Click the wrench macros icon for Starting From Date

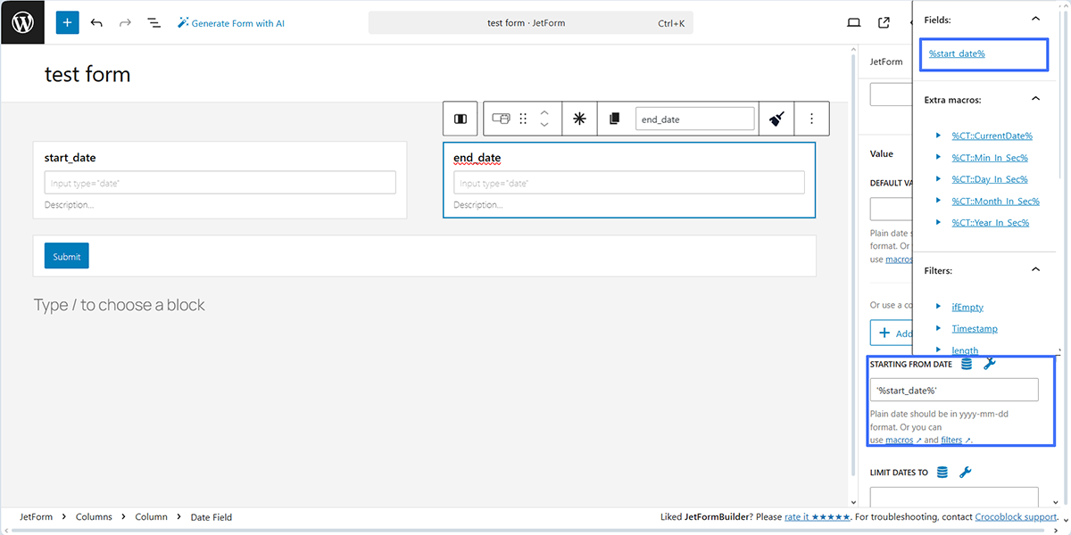(x=989, y=364)
